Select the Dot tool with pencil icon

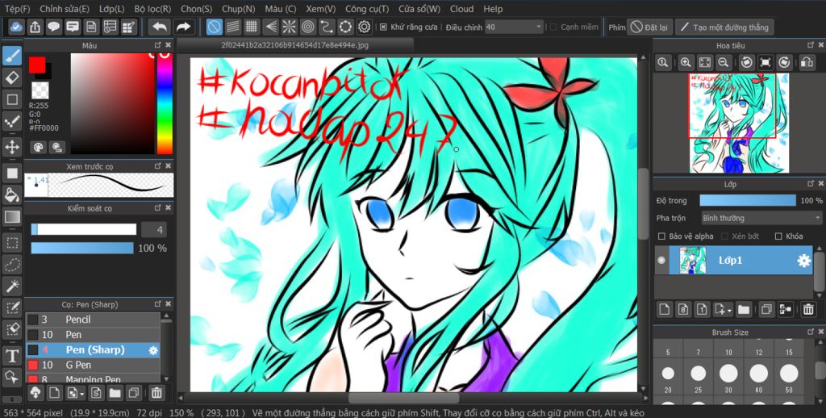[11, 123]
